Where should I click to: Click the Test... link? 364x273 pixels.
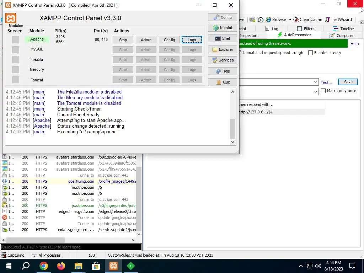pos(326,82)
